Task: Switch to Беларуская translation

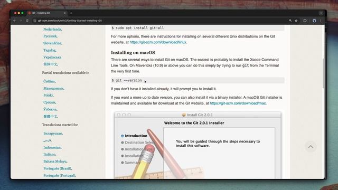Action: tap(53, 134)
